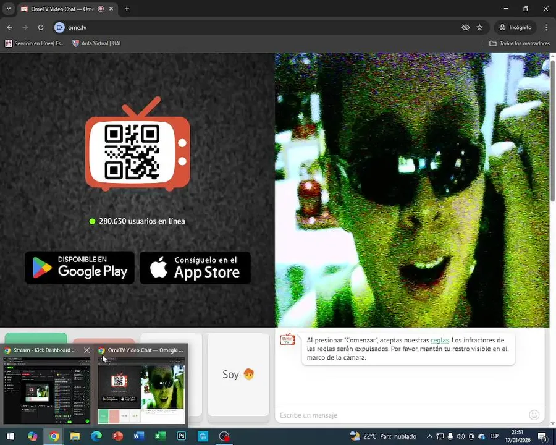
Task: Open the OneDrive cloud tray icon
Action: (x=481, y=436)
